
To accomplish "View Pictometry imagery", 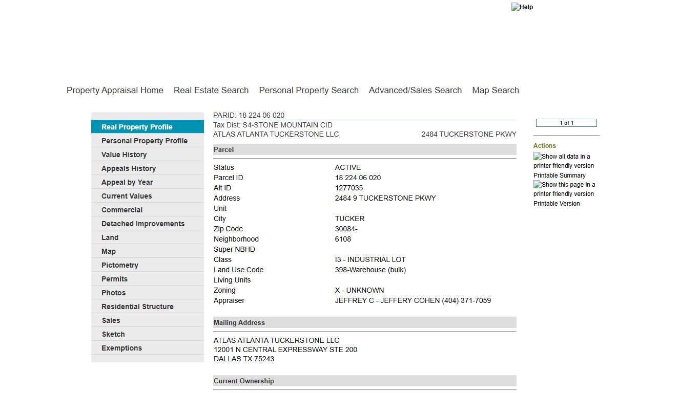I will (x=119, y=265).
